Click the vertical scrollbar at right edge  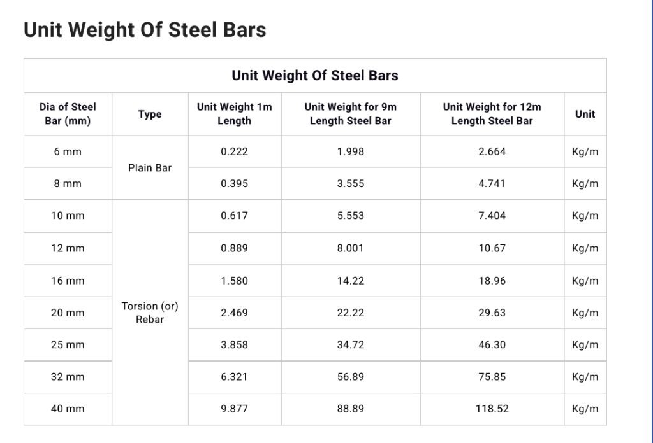pos(651,221)
